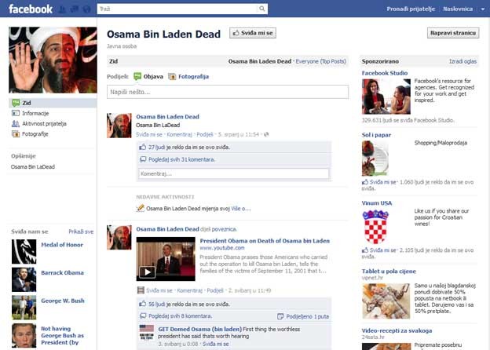Open www.youtube.com link

[222, 248]
